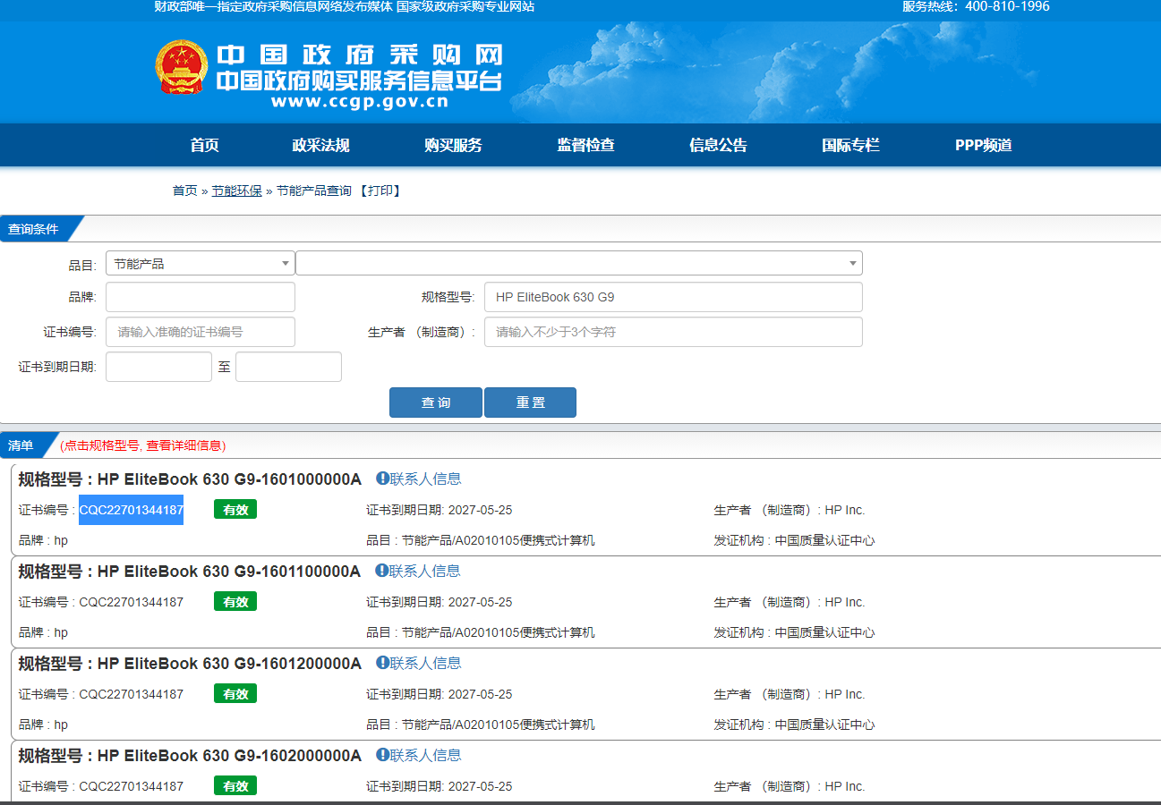Click 有效 badge in 1601200000A row
This screenshot has height=805, width=1161.
coord(235,694)
